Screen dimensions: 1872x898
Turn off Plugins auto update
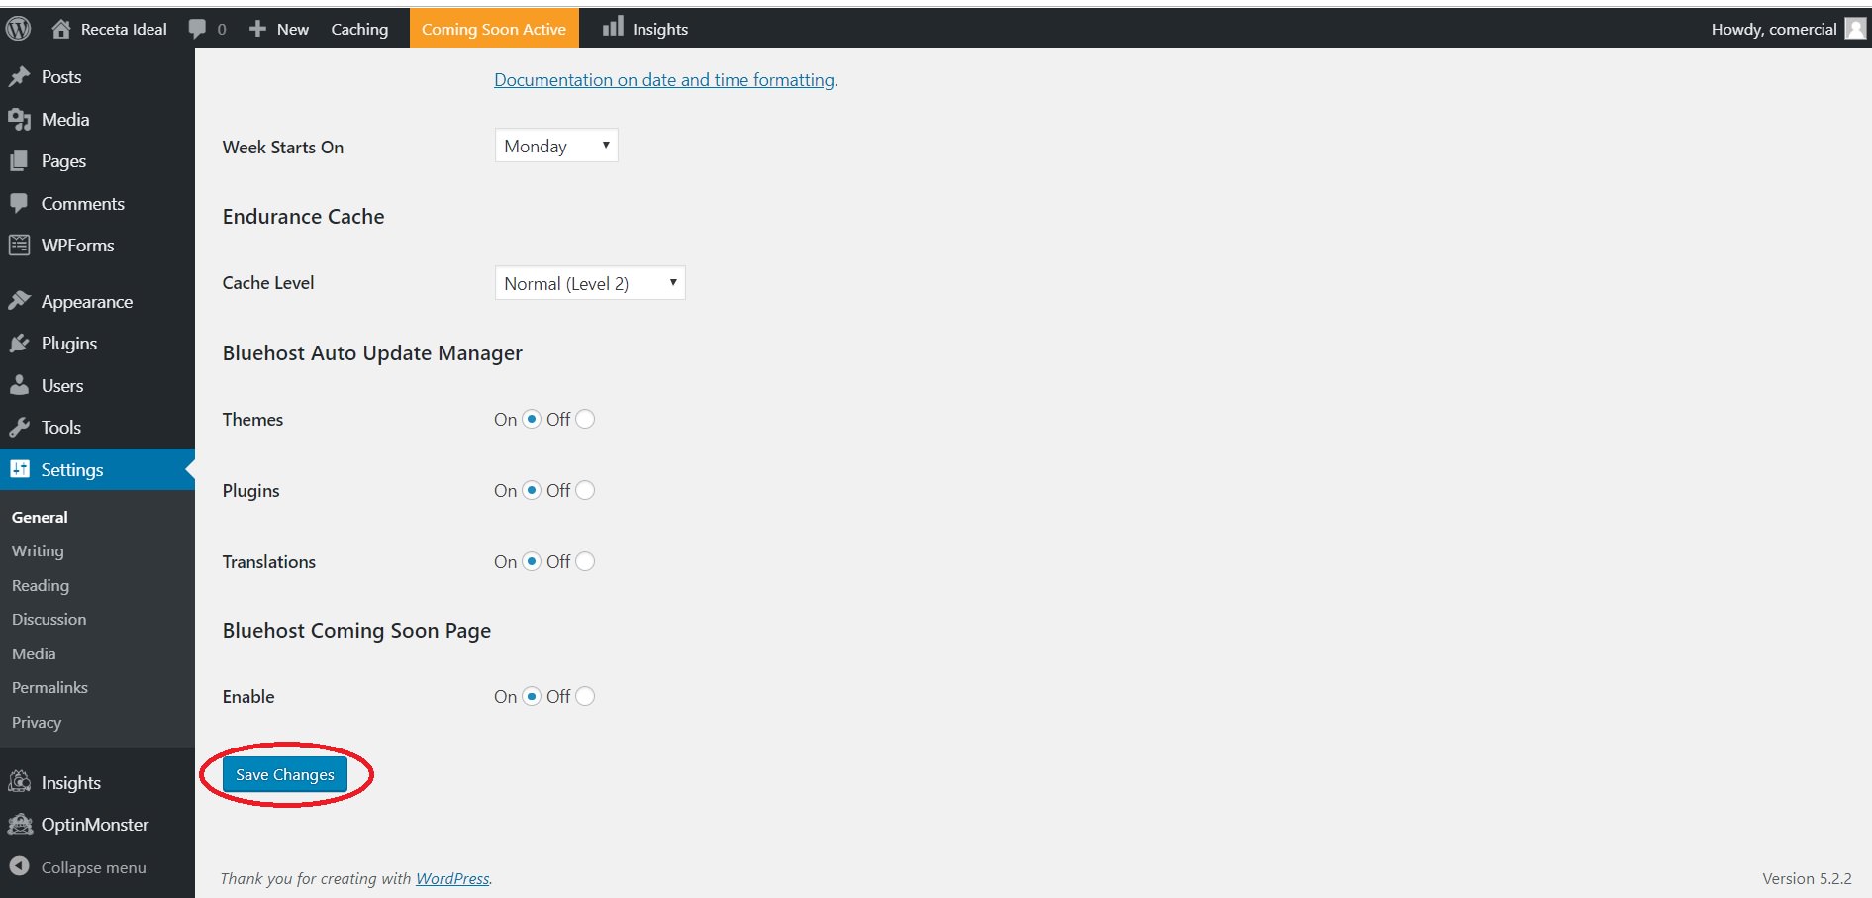pyautogui.click(x=585, y=490)
